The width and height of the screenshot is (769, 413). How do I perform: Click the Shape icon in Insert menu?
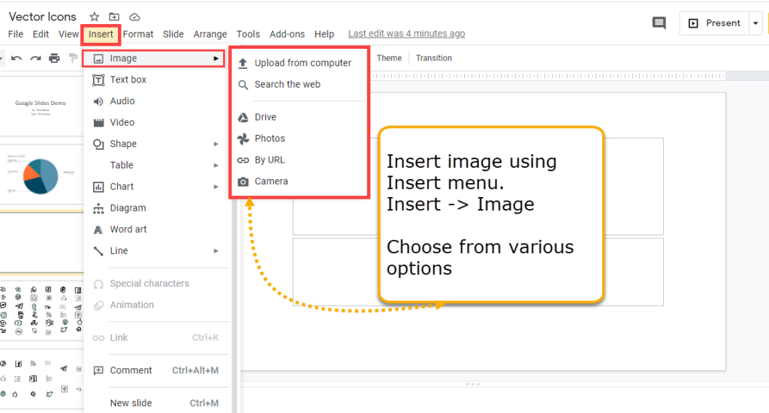[x=98, y=145]
